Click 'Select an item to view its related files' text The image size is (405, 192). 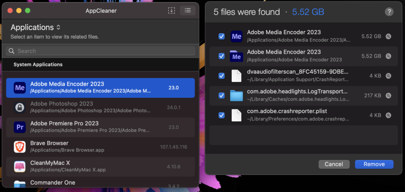point(55,37)
